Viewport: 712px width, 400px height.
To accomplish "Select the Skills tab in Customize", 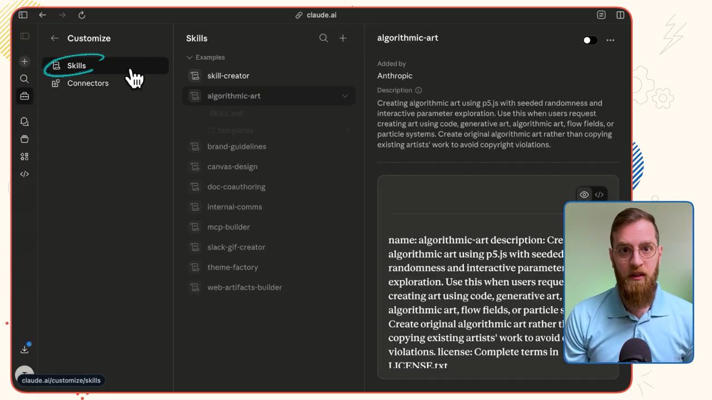I will coord(106,66).
